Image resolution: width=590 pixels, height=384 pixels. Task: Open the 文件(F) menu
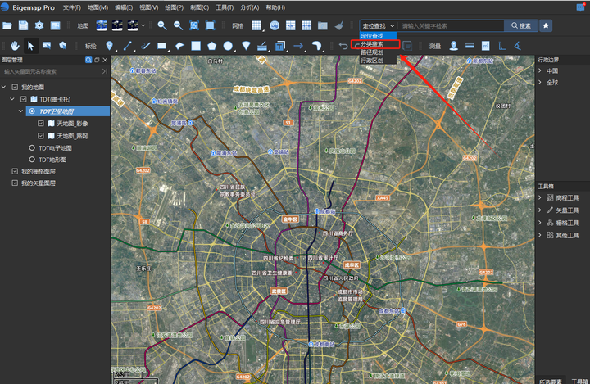pyautogui.click(x=72, y=7)
